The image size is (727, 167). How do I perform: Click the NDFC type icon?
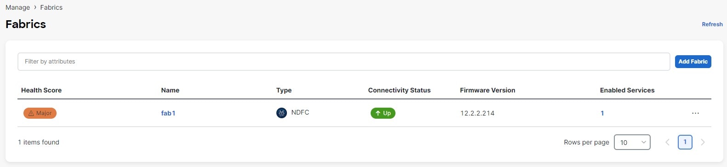pyautogui.click(x=281, y=113)
